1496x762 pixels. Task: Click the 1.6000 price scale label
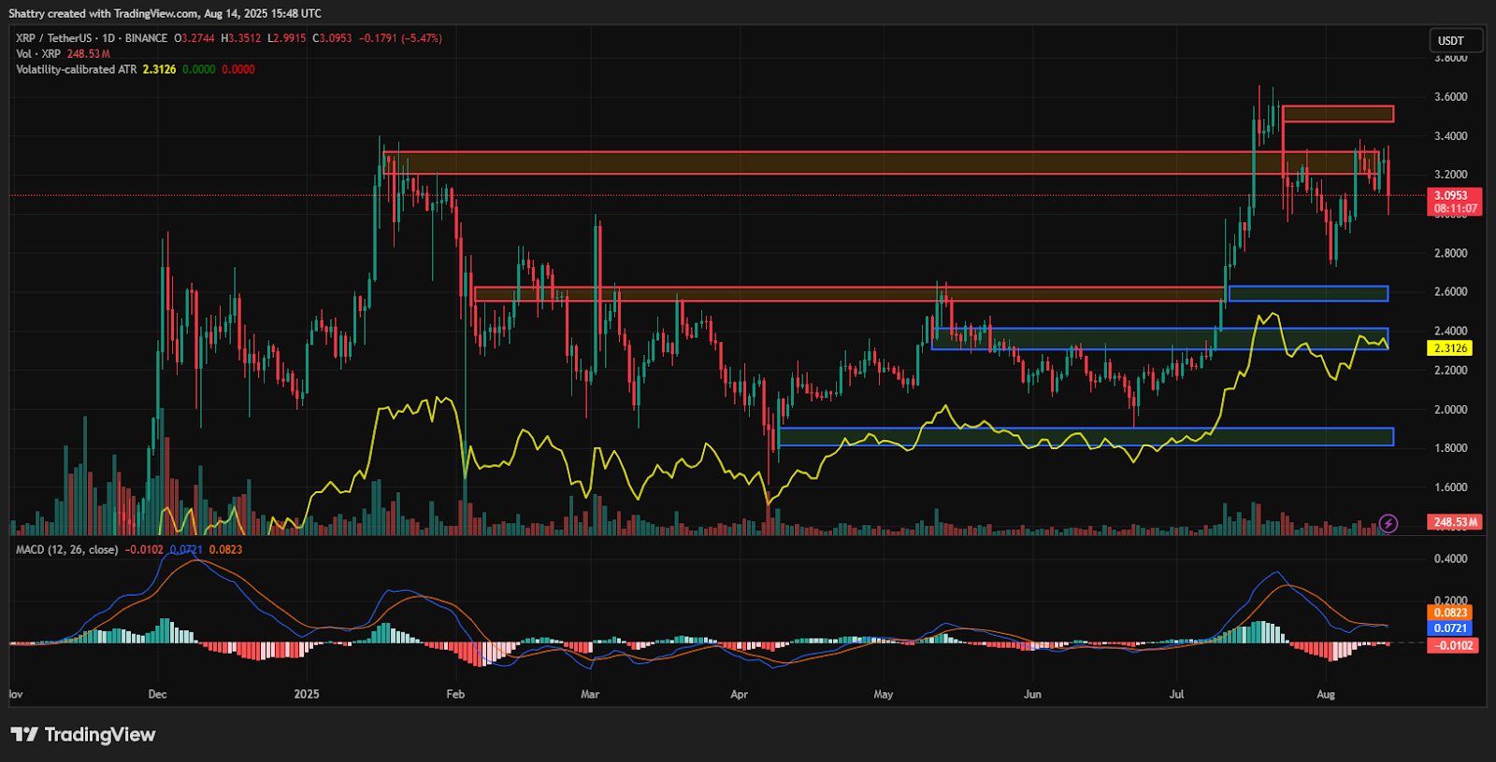pyautogui.click(x=1450, y=487)
